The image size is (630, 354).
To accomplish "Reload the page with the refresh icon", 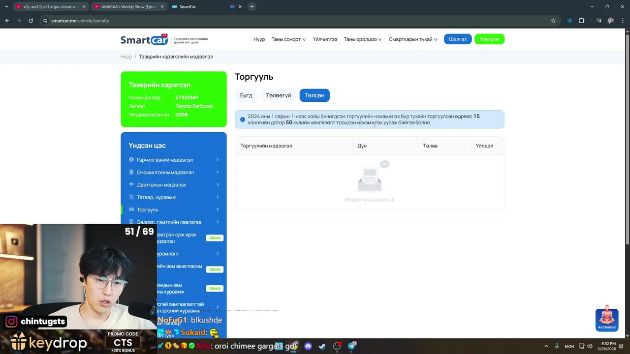I will pyautogui.click(x=31, y=21).
